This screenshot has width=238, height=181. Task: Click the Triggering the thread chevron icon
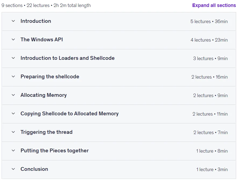(13, 132)
